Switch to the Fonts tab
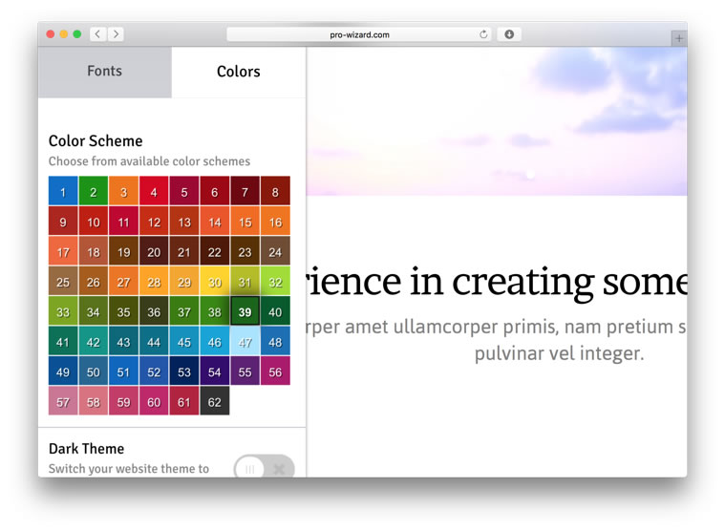Viewport: 725px width, 531px height. coord(105,72)
